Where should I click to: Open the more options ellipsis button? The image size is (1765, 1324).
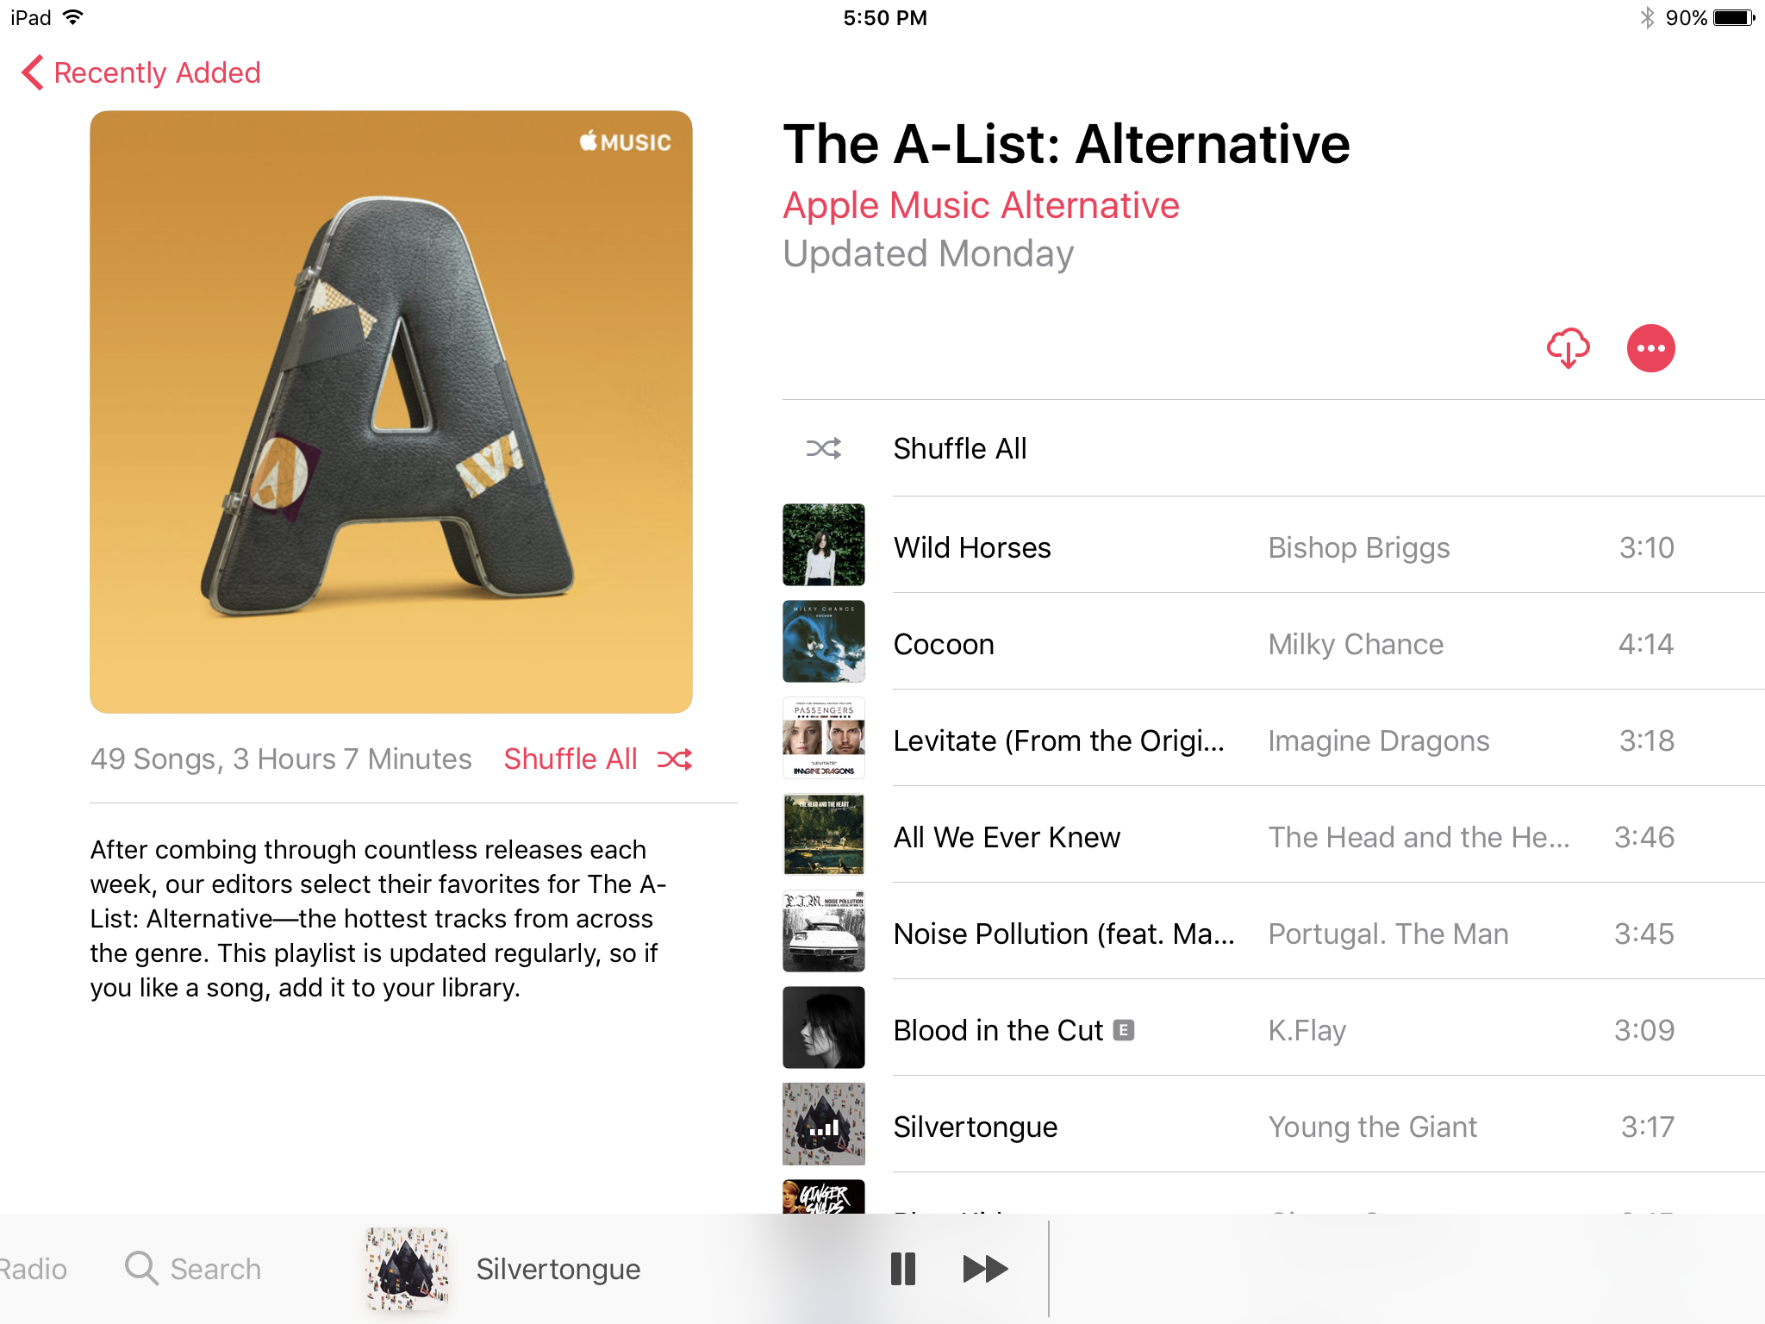click(x=1650, y=348)
